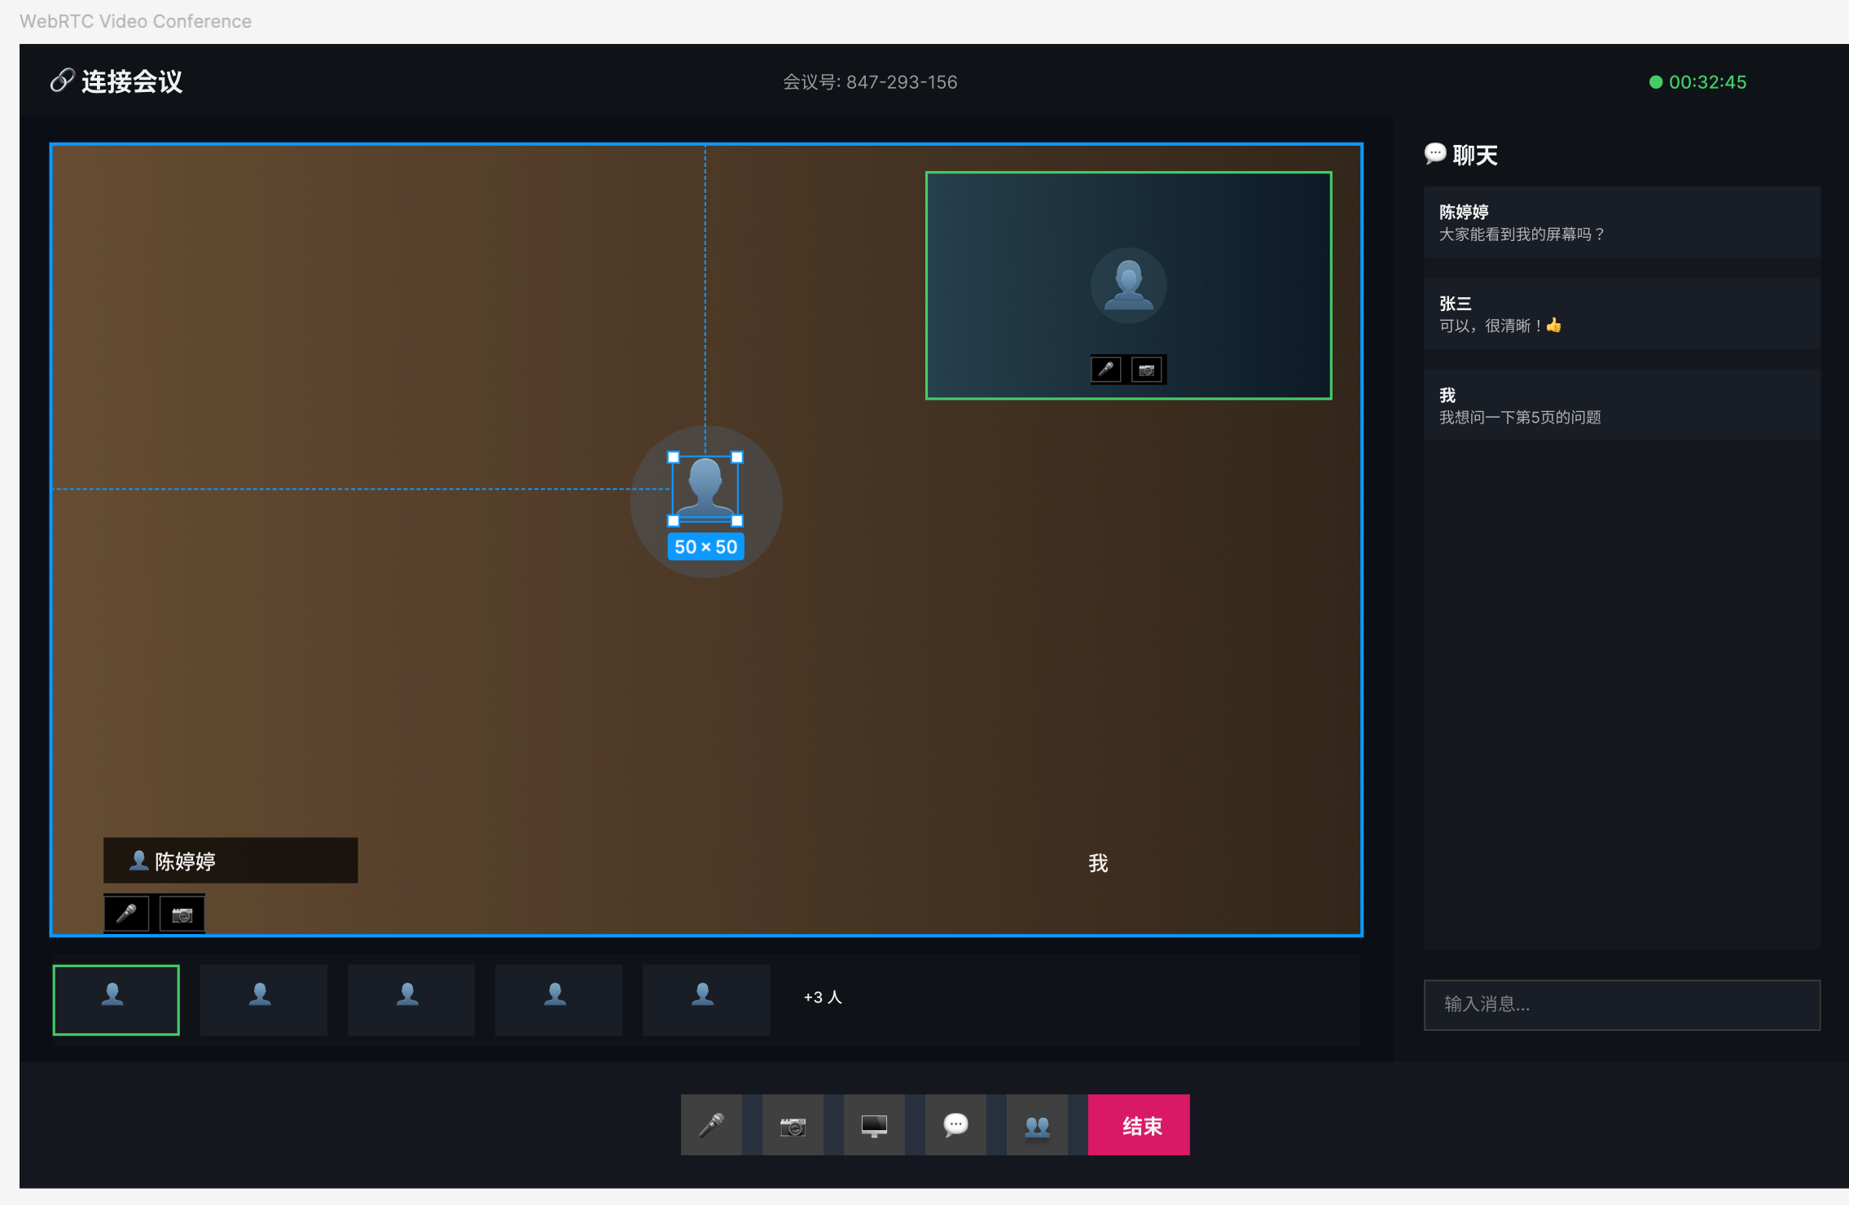Click the 输入消息 chat input field
1849x1205 pixels.
(1621, 1005)
